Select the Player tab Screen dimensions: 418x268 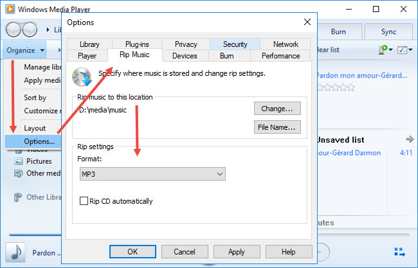[x=87, y=56]
